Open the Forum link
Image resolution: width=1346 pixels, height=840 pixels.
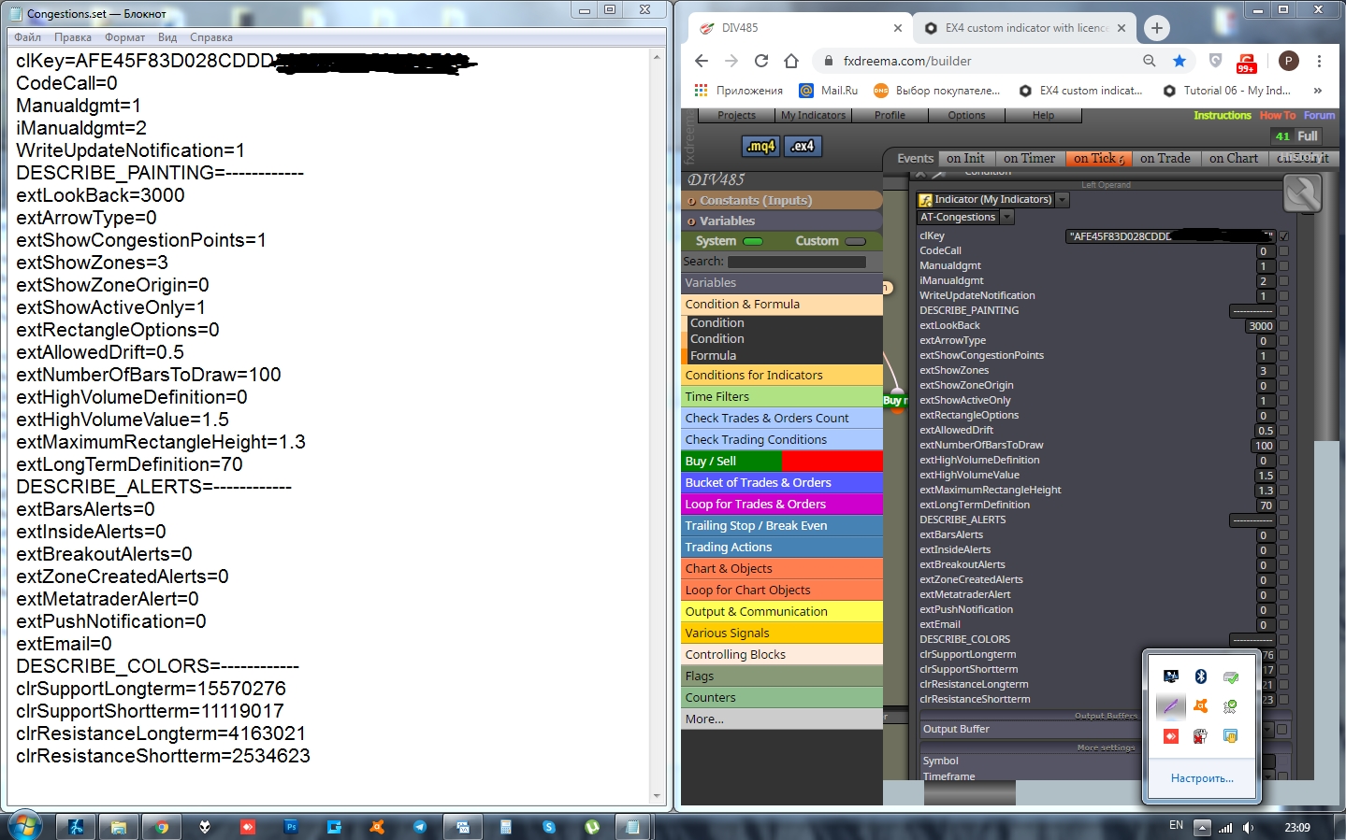(1319, 115)
